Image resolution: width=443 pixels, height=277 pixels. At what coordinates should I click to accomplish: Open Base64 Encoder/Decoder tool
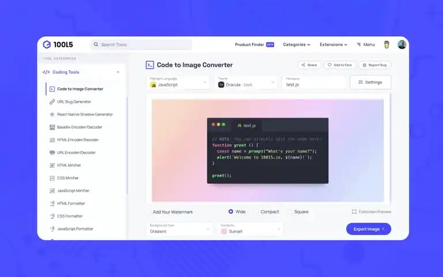80,127
